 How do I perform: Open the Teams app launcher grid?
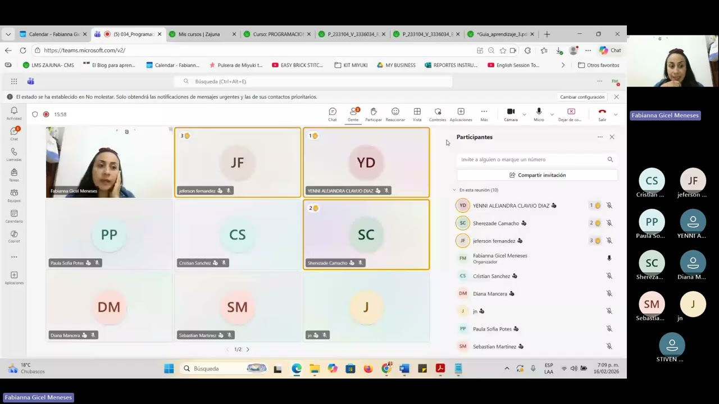[x=13, y=81]
